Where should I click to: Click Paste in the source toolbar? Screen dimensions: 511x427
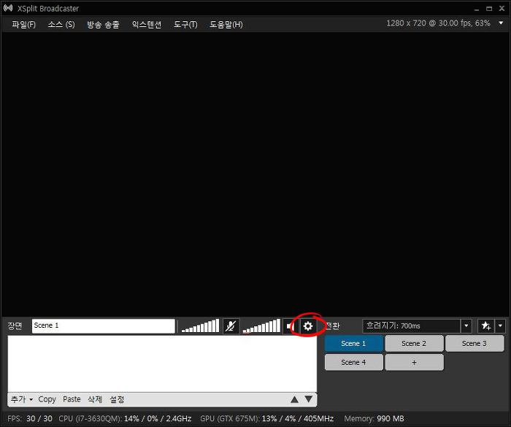pos(72,399)
